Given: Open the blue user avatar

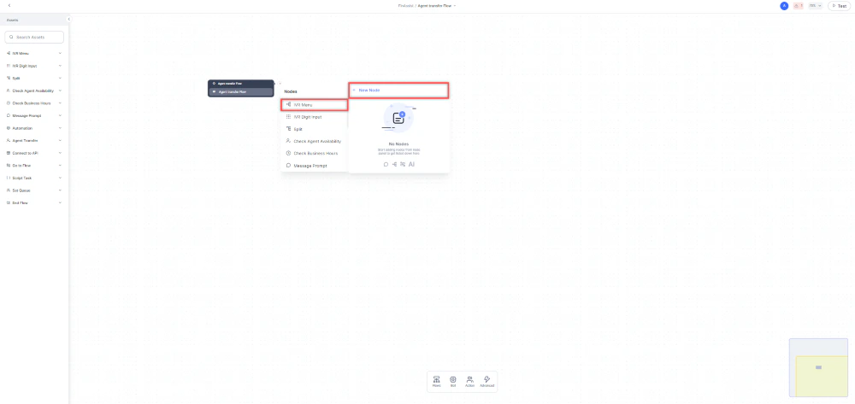Looking at the screenshot, I should pos(784,5).
